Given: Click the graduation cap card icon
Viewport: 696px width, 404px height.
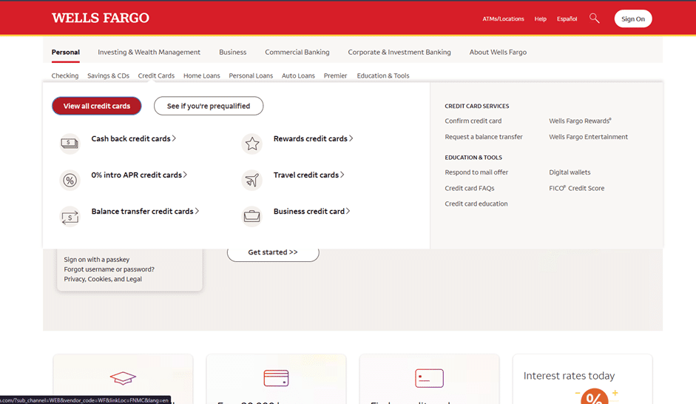Looking at the screenshot, I should coord(123,378).
